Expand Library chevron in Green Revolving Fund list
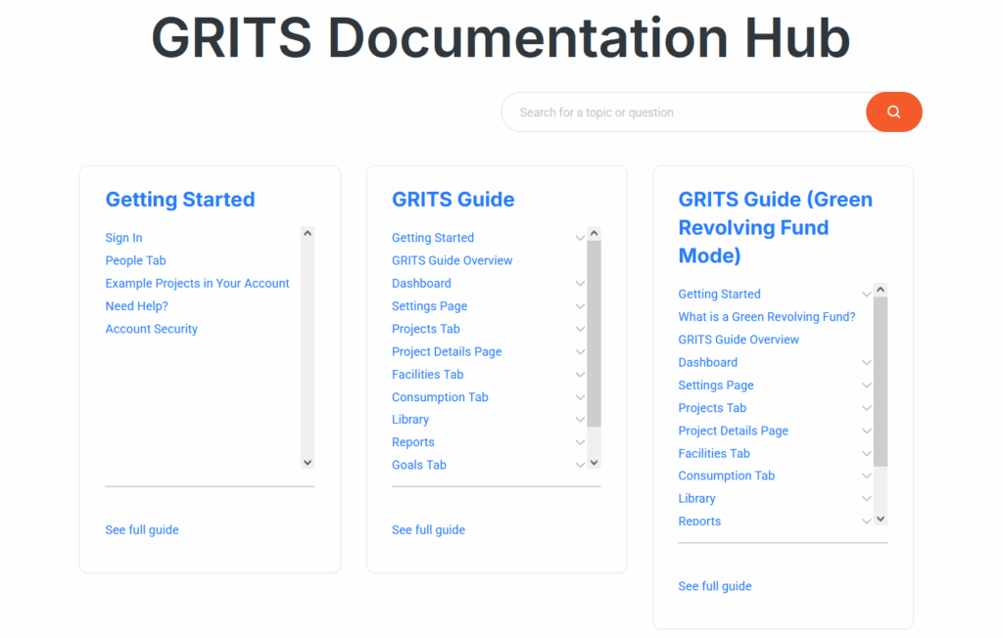1003x638 pixels. coord(866,499)
